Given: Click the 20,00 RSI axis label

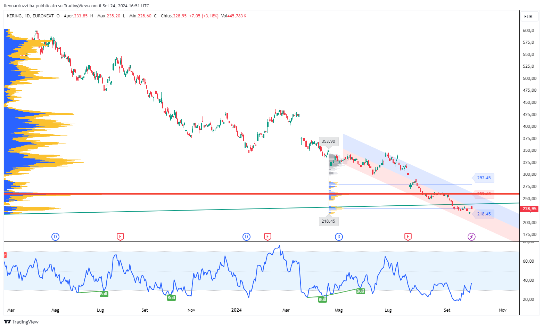Looking at the screenshot, I should [528, 300].
